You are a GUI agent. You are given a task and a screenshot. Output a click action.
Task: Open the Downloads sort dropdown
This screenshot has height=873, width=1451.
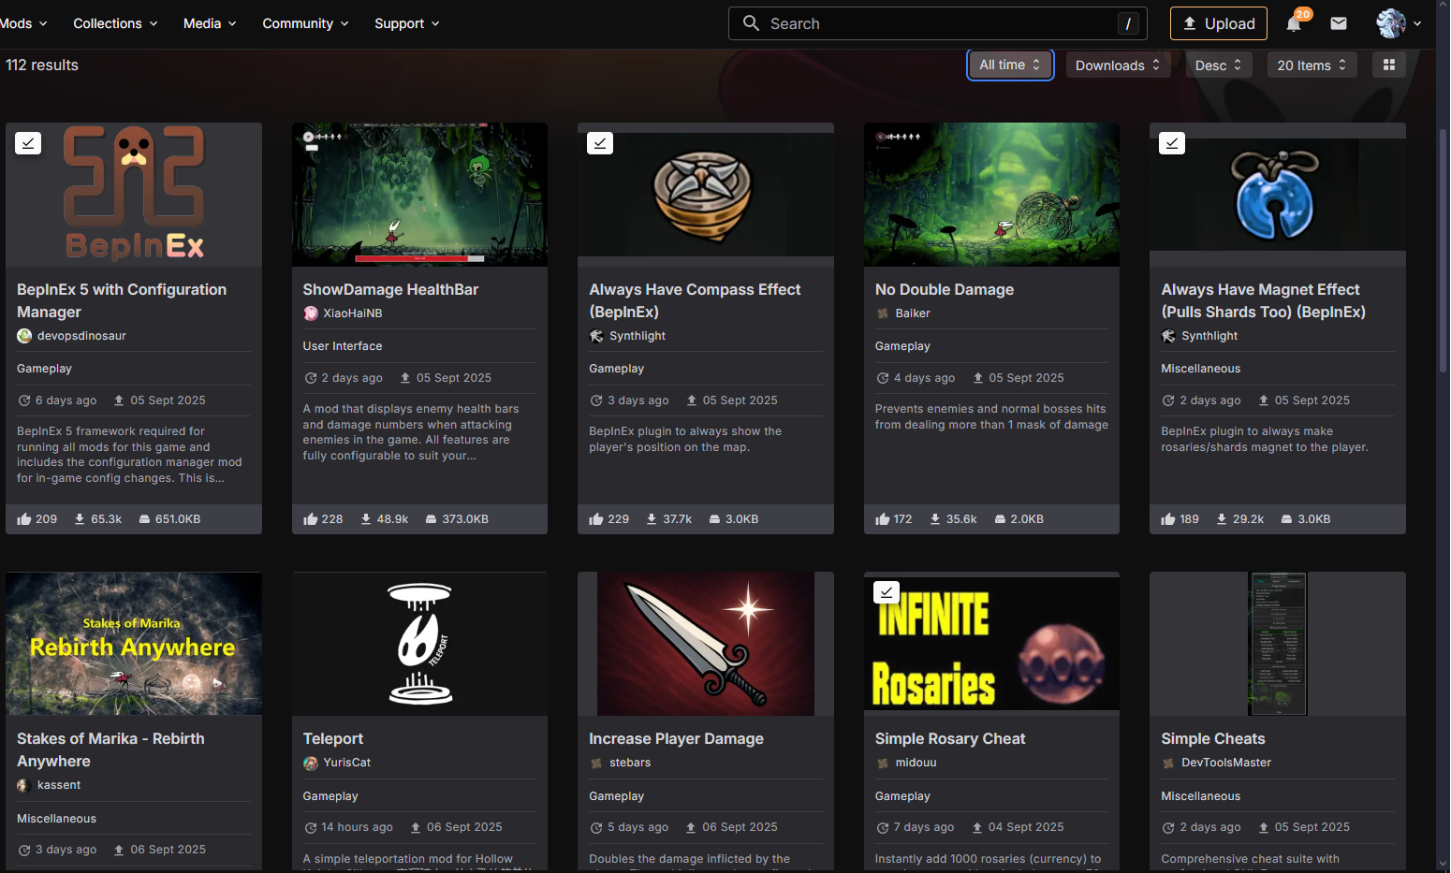pos(1118,65)
